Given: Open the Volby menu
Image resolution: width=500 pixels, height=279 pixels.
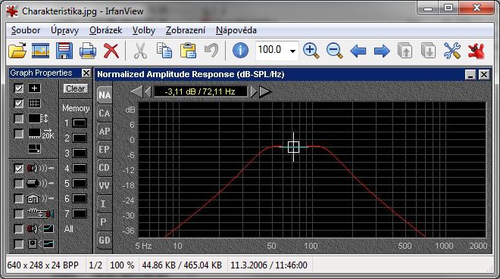Looking at the screenshot, I should coord(144,30).
